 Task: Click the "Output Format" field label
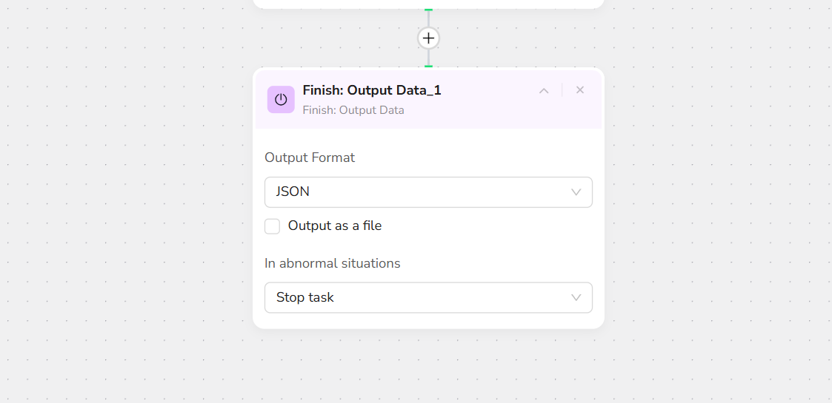click(x=310, y=158)
